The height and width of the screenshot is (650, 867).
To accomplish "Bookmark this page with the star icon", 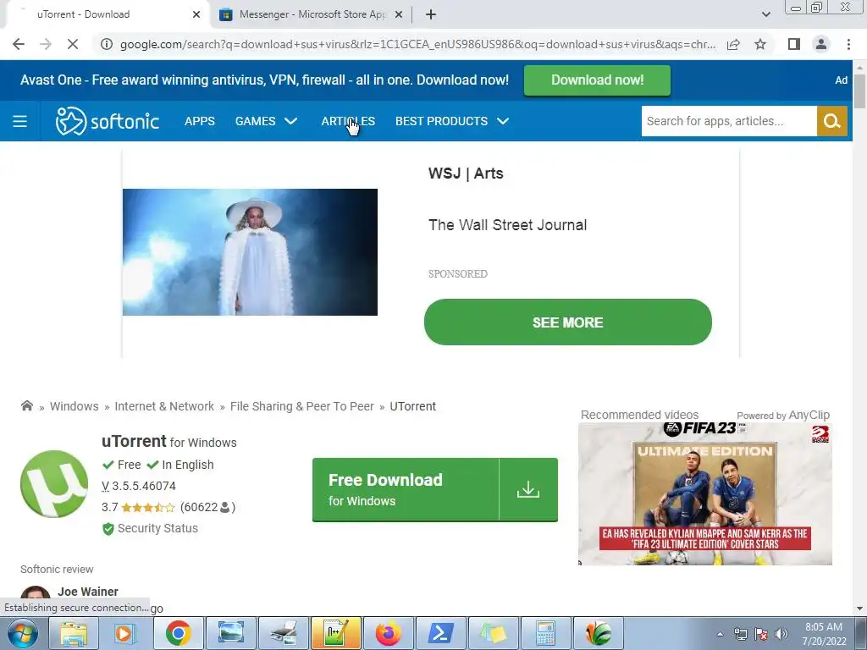I will (x=760, y=44).
